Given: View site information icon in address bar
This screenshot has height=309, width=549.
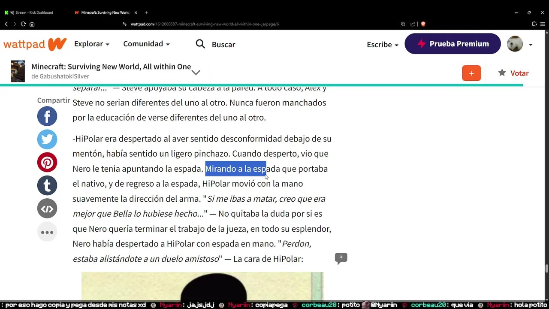Looking at the screenshot, I should 125,24.
